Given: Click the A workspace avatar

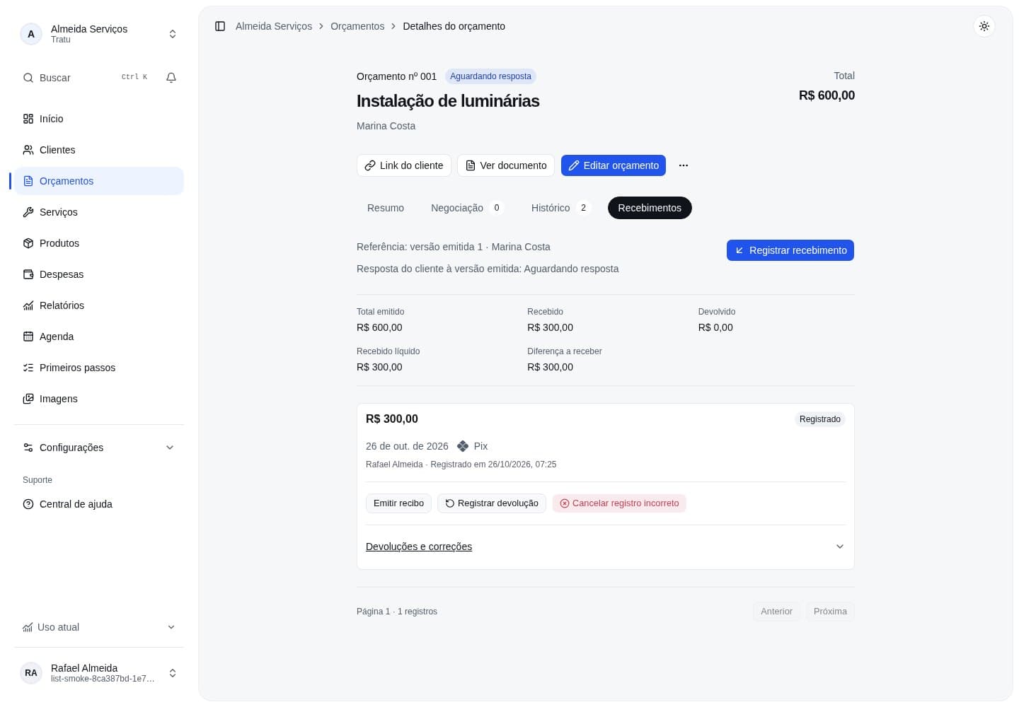Looking at the screenshot, I should [x=31, y=34].
